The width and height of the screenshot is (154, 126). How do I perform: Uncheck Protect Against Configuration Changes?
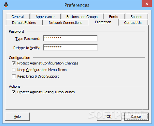(x=14, y=63)
